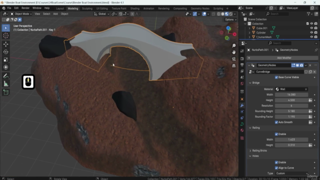Click the pan view hand icon
Image resolution: width=320 pixels, height=180 pixels.
pyautogui.click(x=234, y=52)
